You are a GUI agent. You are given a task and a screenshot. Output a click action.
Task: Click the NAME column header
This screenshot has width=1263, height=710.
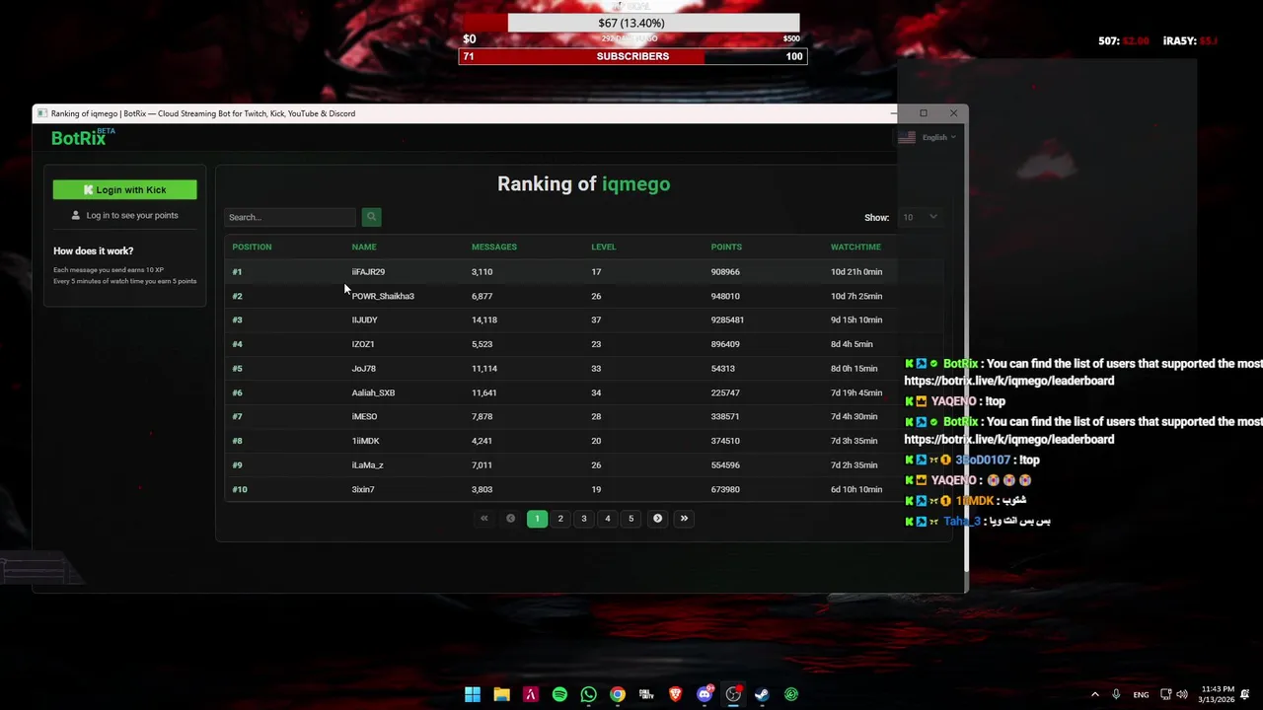coord(364,247)
